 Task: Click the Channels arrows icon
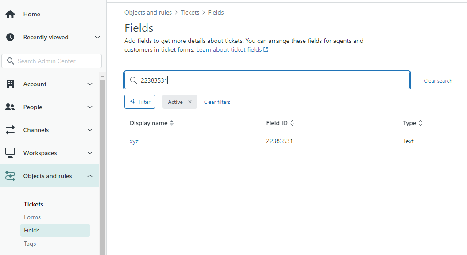tap(10, 130)
